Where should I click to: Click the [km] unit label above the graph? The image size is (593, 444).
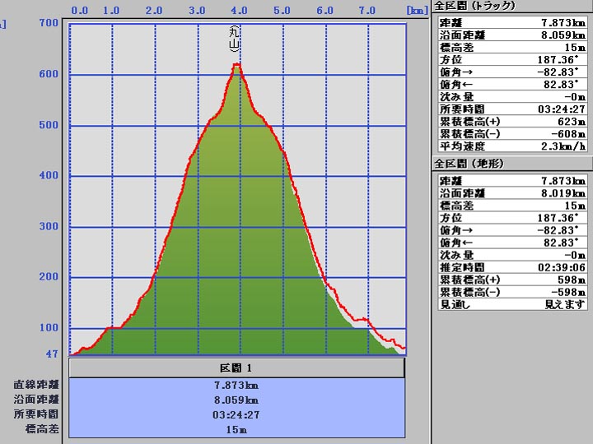pyautogui.click(x=415, y=11)
